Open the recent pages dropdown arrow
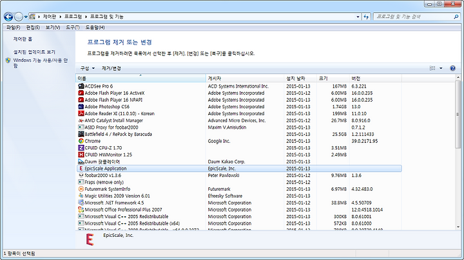Viewport: 464px width, 260px height. (26, 17)
